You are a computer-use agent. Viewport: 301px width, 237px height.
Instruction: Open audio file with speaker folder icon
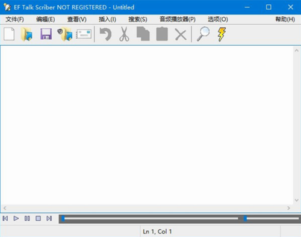click(65, 34)
